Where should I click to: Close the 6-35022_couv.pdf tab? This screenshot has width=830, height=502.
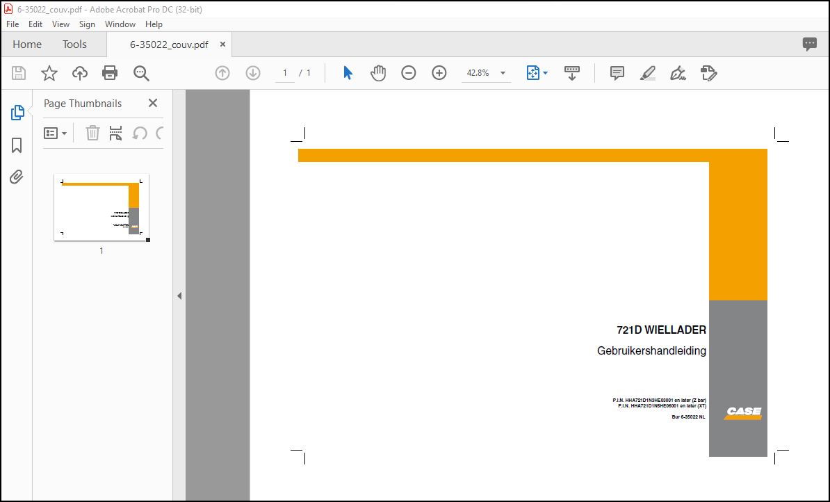223,44
